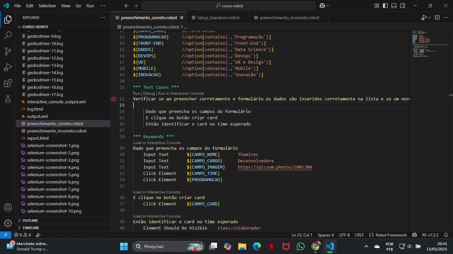Click the Run code lens link

point(136,93)
